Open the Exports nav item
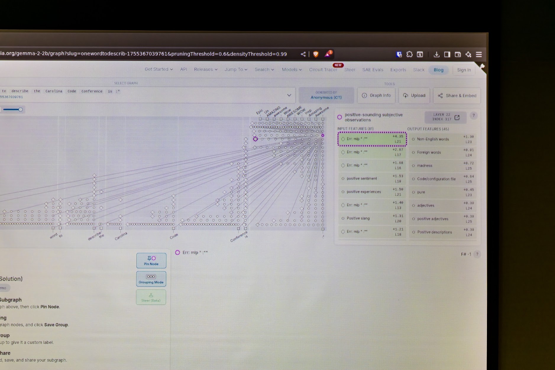This screenshot has width=555, height=370. (398, 70)
